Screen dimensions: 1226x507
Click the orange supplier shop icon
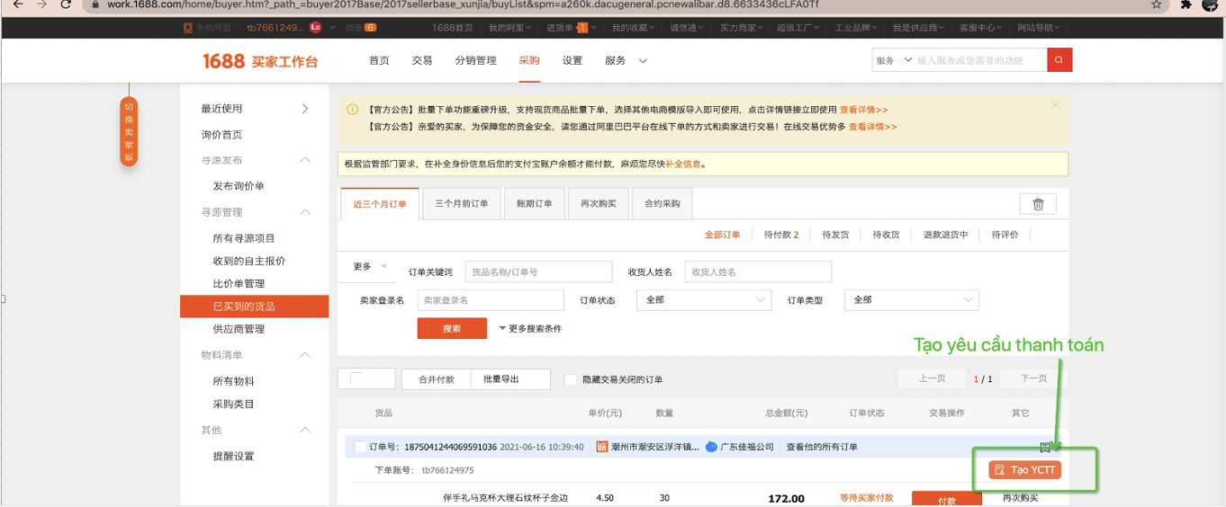[602, 447]
